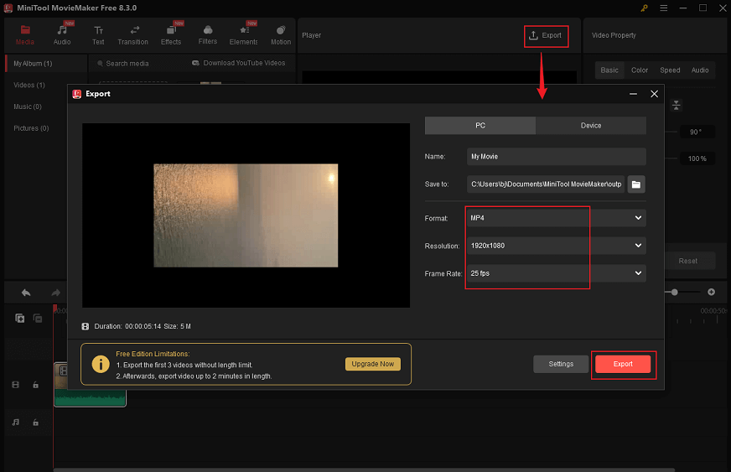The width and height of the screenshot is (731, 472).
Task: Select Videos (1) category
Action: 29,85
